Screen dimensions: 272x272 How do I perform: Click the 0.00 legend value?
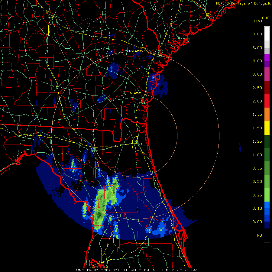click(257, 222)
